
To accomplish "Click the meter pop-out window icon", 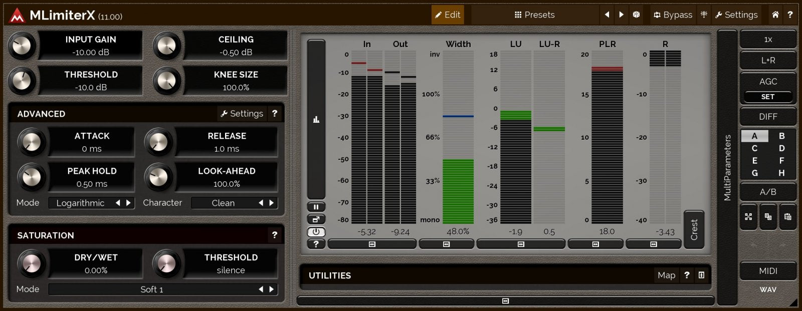I will click(316, 219).
